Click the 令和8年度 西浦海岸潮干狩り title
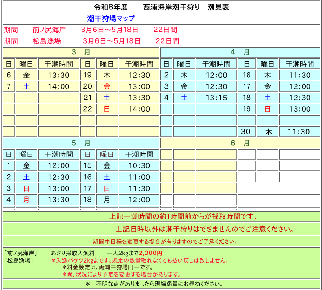 pos(161,7)
